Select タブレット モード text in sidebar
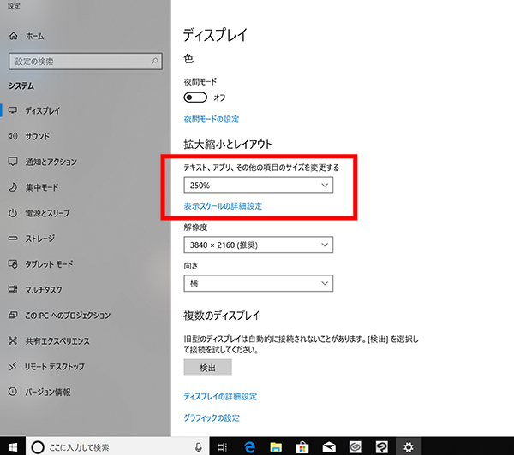This screenshot has height=455, width=514. point(49,264)
